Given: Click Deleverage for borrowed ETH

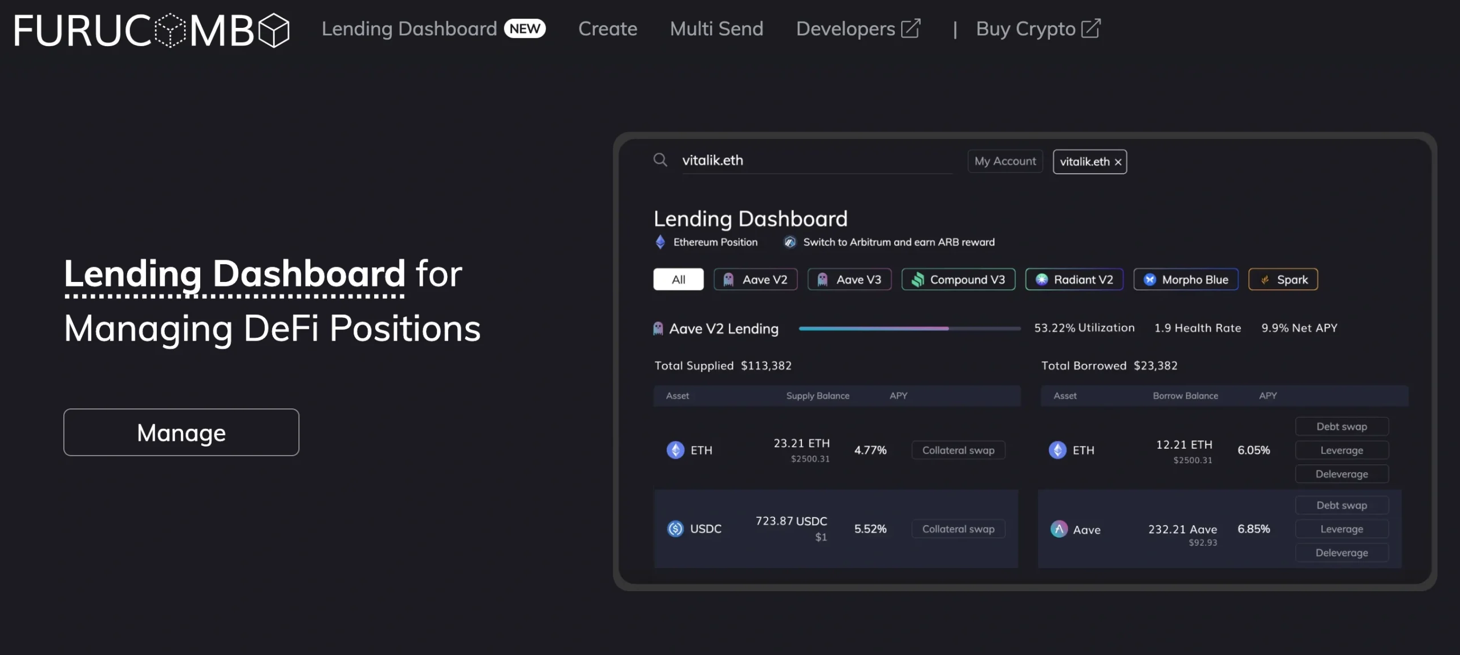Looking at the screenshot, I should coord(1341,474).
